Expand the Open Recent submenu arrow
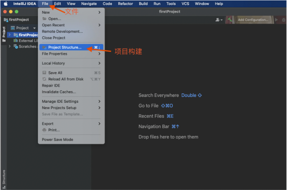 (100, 25)
